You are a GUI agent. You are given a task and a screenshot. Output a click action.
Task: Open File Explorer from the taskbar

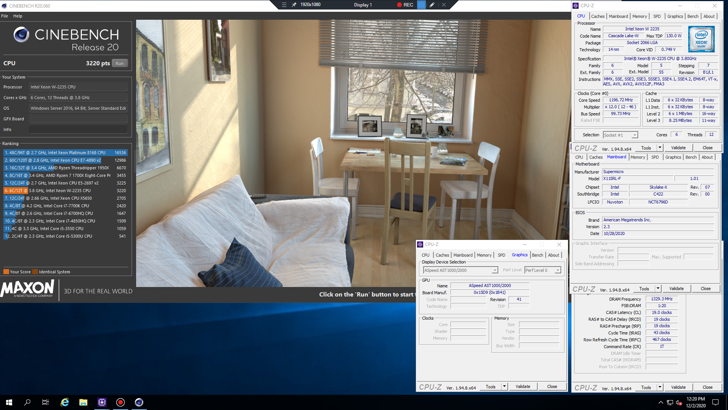83,402
